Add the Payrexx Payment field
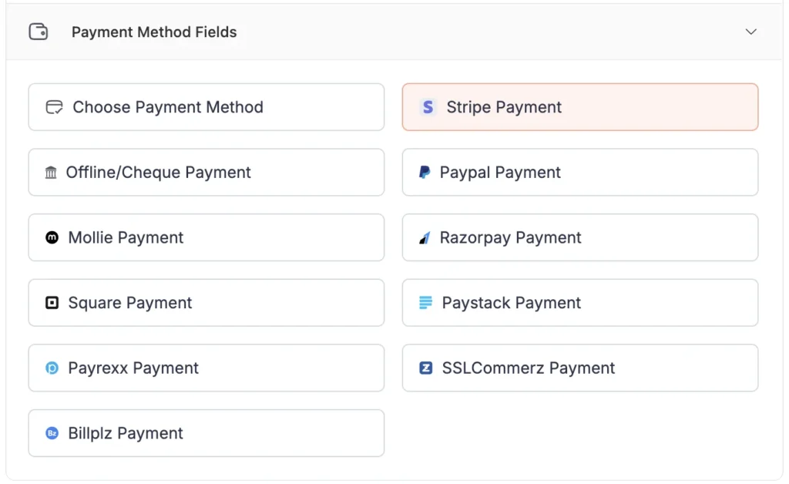 tap(206, 368)
